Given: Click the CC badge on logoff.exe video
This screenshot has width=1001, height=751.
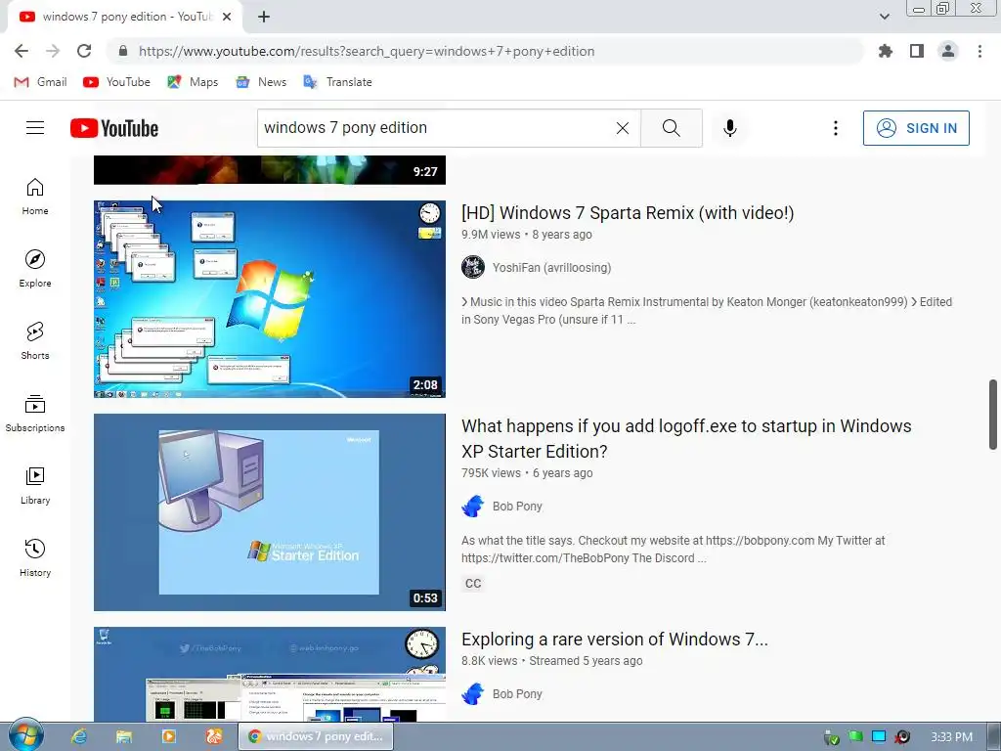Looking at the screenshot, I should click(x=473, y=583).
